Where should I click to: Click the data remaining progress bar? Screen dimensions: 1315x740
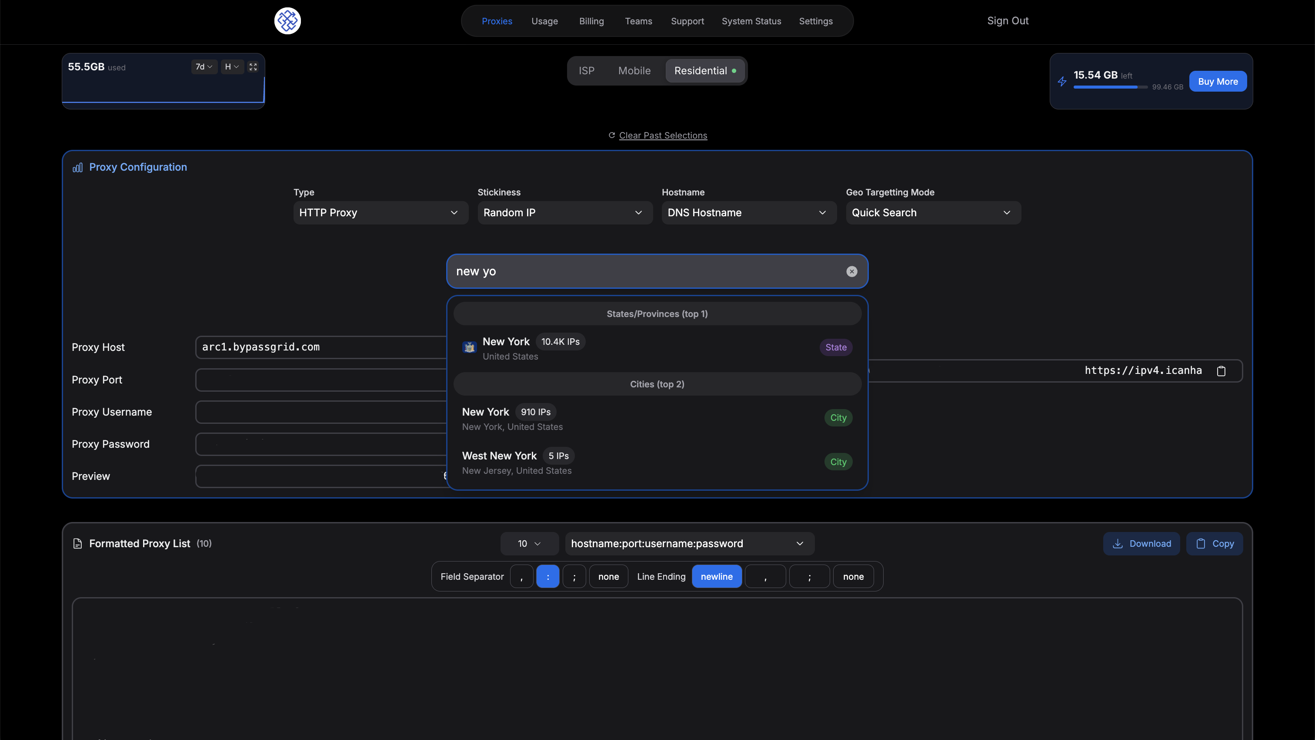1110,87
